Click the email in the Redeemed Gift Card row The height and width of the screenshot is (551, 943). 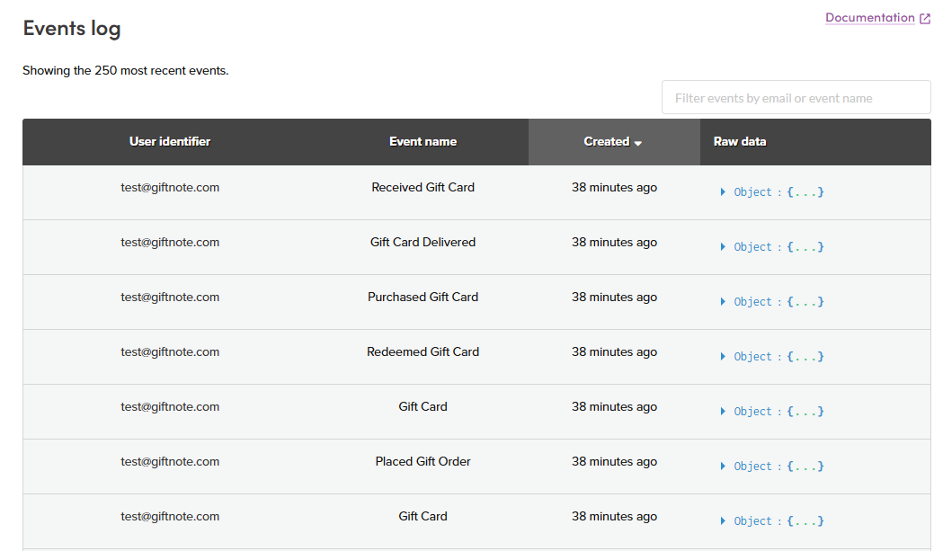coord(170,351)
